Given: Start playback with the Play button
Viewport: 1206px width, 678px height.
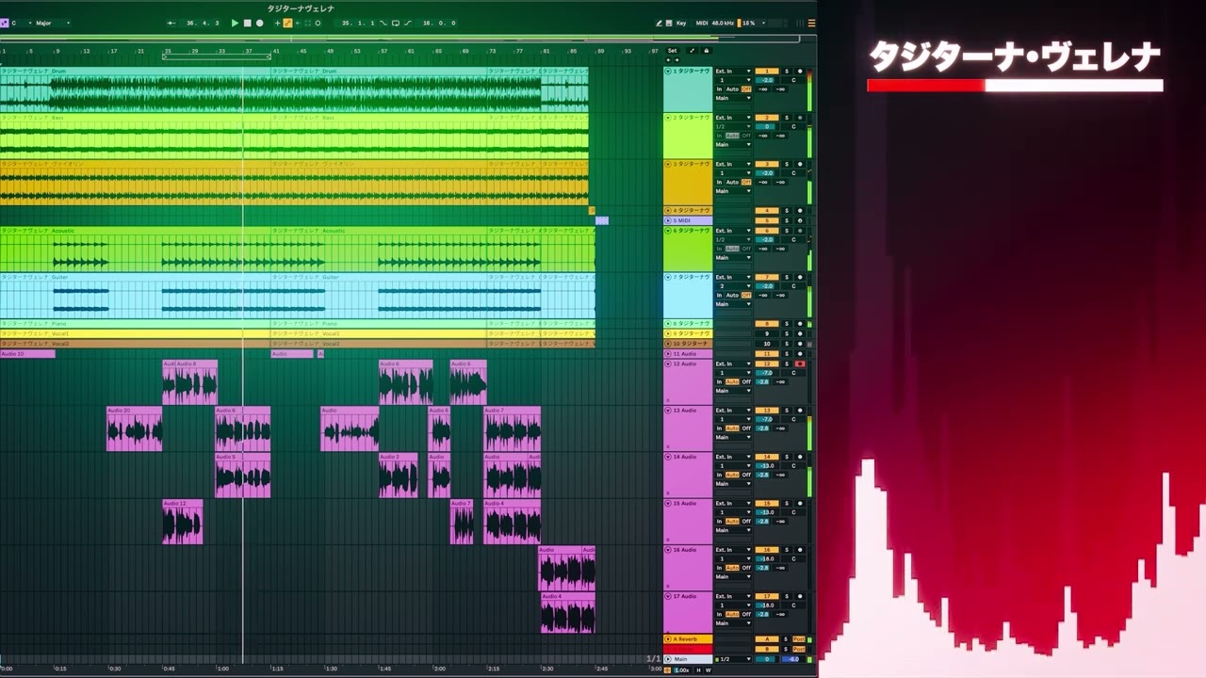Looking at the screenshot, I should pos(235,23).
